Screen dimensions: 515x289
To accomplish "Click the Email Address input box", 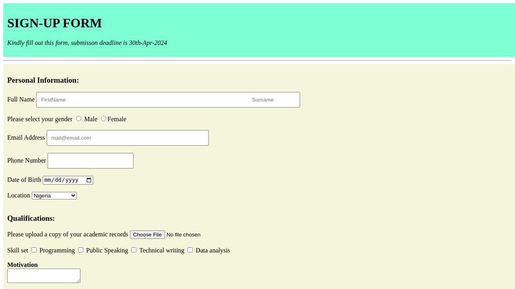I will [127, 138].
